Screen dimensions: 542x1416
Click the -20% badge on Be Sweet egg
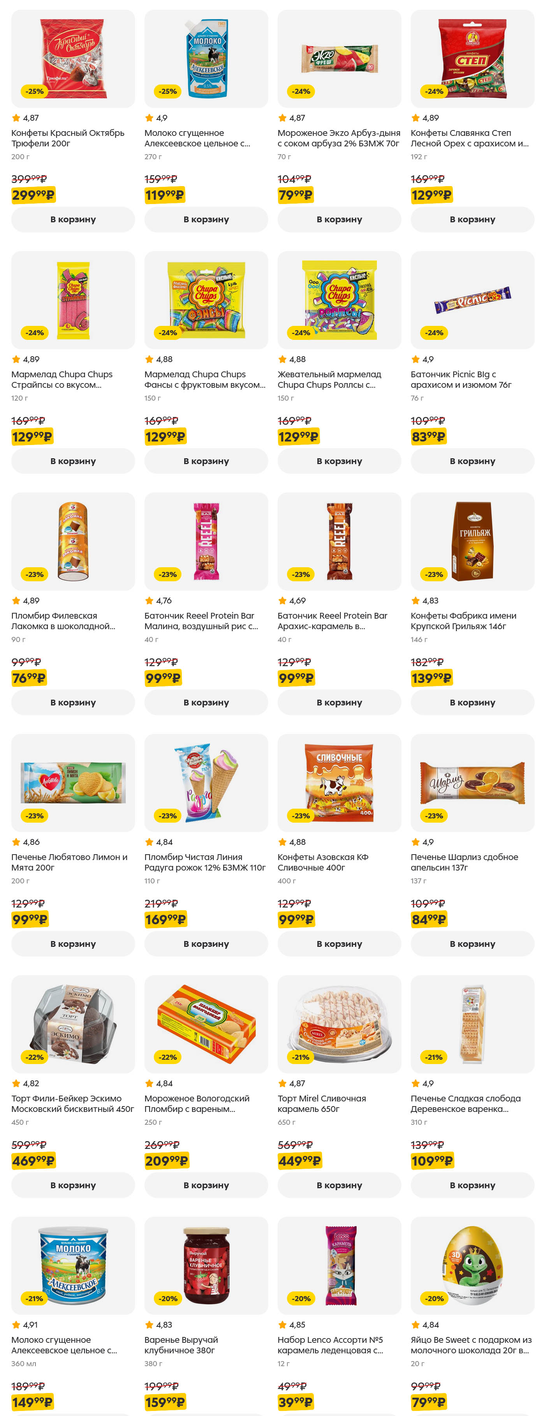[x=434, y=1298]
